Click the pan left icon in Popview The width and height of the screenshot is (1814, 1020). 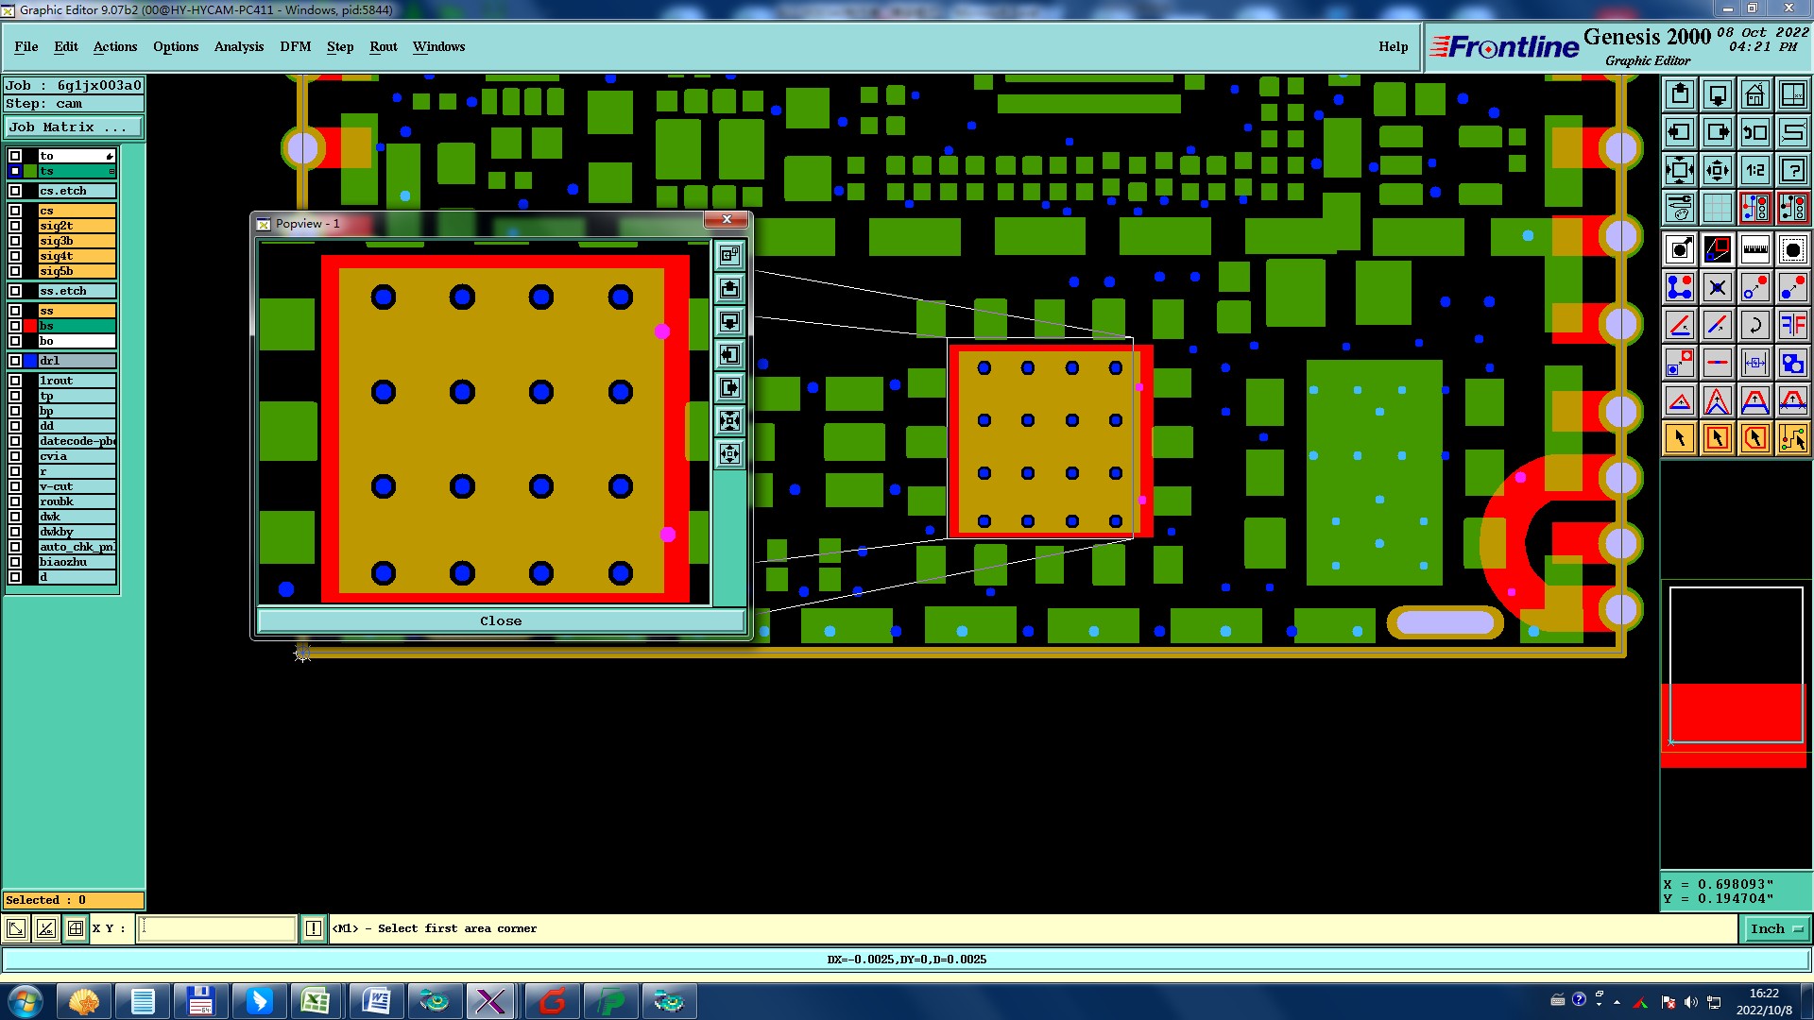[729, 355]
